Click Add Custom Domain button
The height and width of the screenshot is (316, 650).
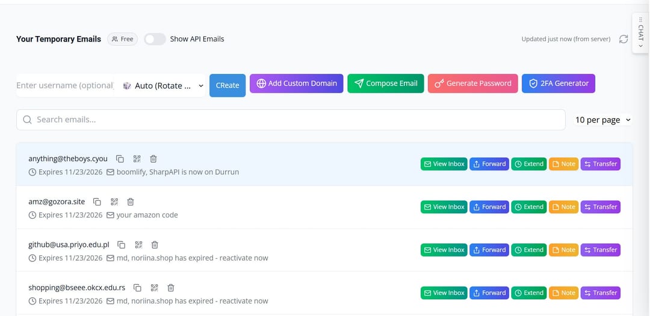(x=296, y=84)
